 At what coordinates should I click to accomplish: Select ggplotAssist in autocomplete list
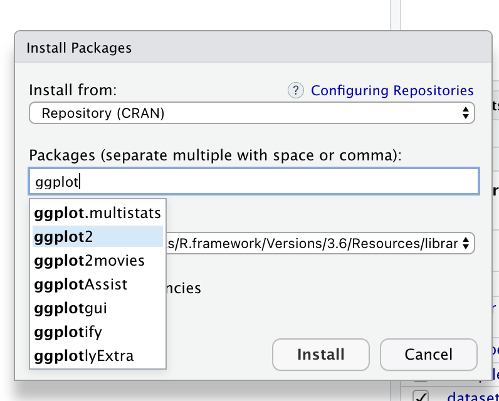pyautogui.click(x=98, y=284)
